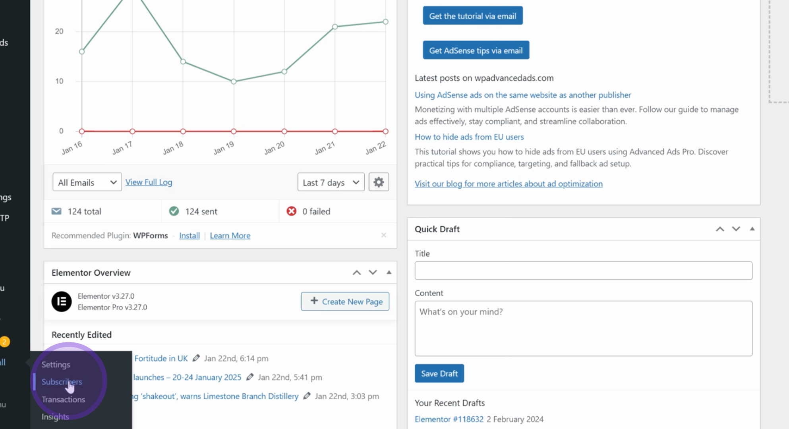Click View Full Log link
Viewport: 789px width, 429px height.
click(149, 182)
